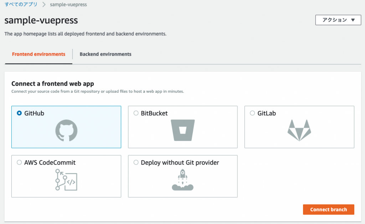Viewport: 365px width, 224px height.
Task: Click the Deploy without Git provider label
Action: 180,163
